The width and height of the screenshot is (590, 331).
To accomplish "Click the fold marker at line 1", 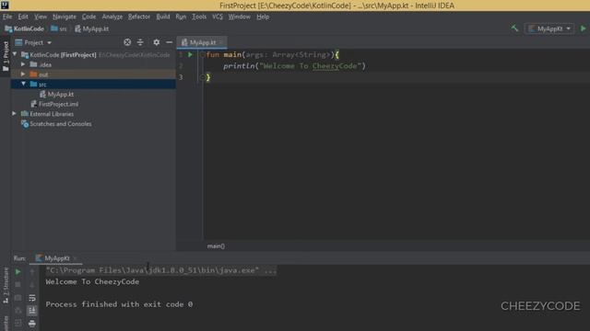I will click(x=203, y=55).
